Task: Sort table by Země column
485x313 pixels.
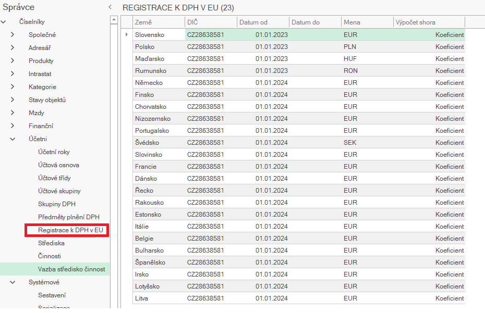Action: tap(159, 22)
